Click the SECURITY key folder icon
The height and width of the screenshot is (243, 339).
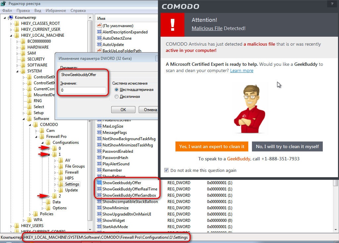23,59
